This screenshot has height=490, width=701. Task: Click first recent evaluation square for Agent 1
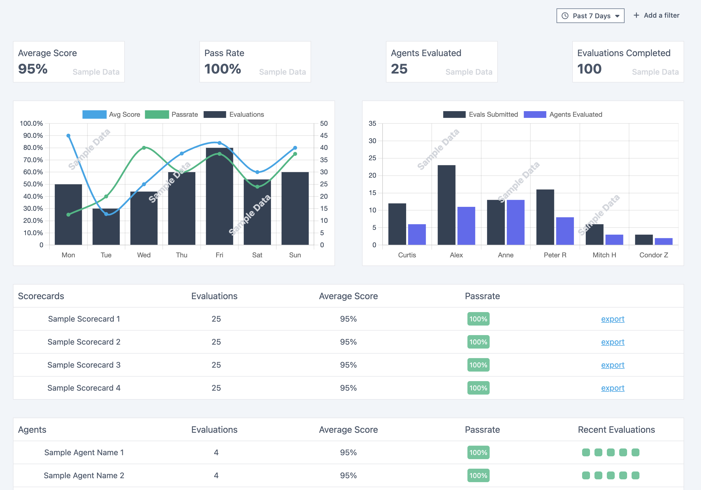pyautogui.click(x=586, y=452)
